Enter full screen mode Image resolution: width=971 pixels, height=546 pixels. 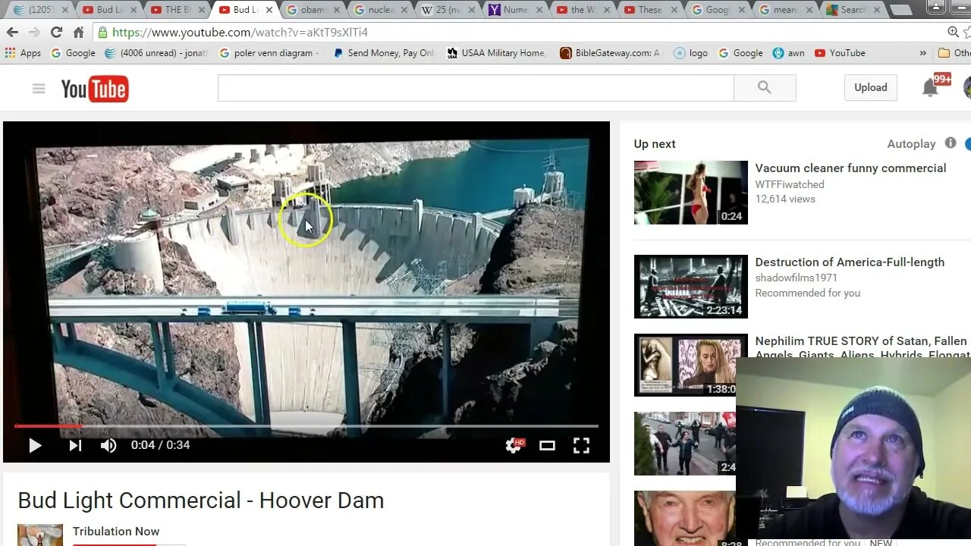pos(581,445)
